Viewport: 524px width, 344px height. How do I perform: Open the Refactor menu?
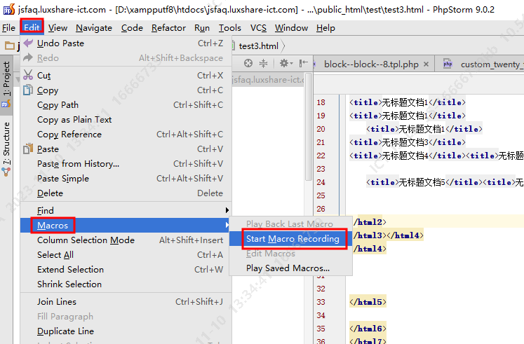point(168,28)
